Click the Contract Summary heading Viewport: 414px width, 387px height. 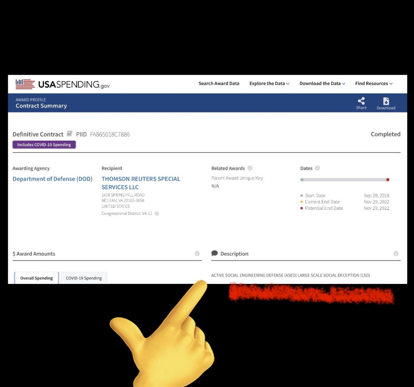[x=41, y=106]
